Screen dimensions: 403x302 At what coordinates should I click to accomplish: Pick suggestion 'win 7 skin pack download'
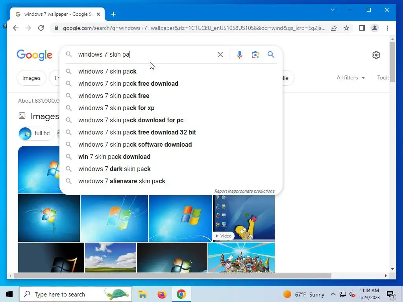coord(171,157)
